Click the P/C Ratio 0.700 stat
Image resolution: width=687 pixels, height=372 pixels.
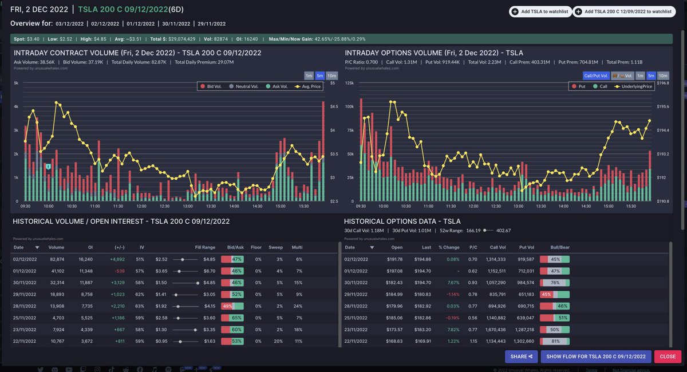coord(362,62)
